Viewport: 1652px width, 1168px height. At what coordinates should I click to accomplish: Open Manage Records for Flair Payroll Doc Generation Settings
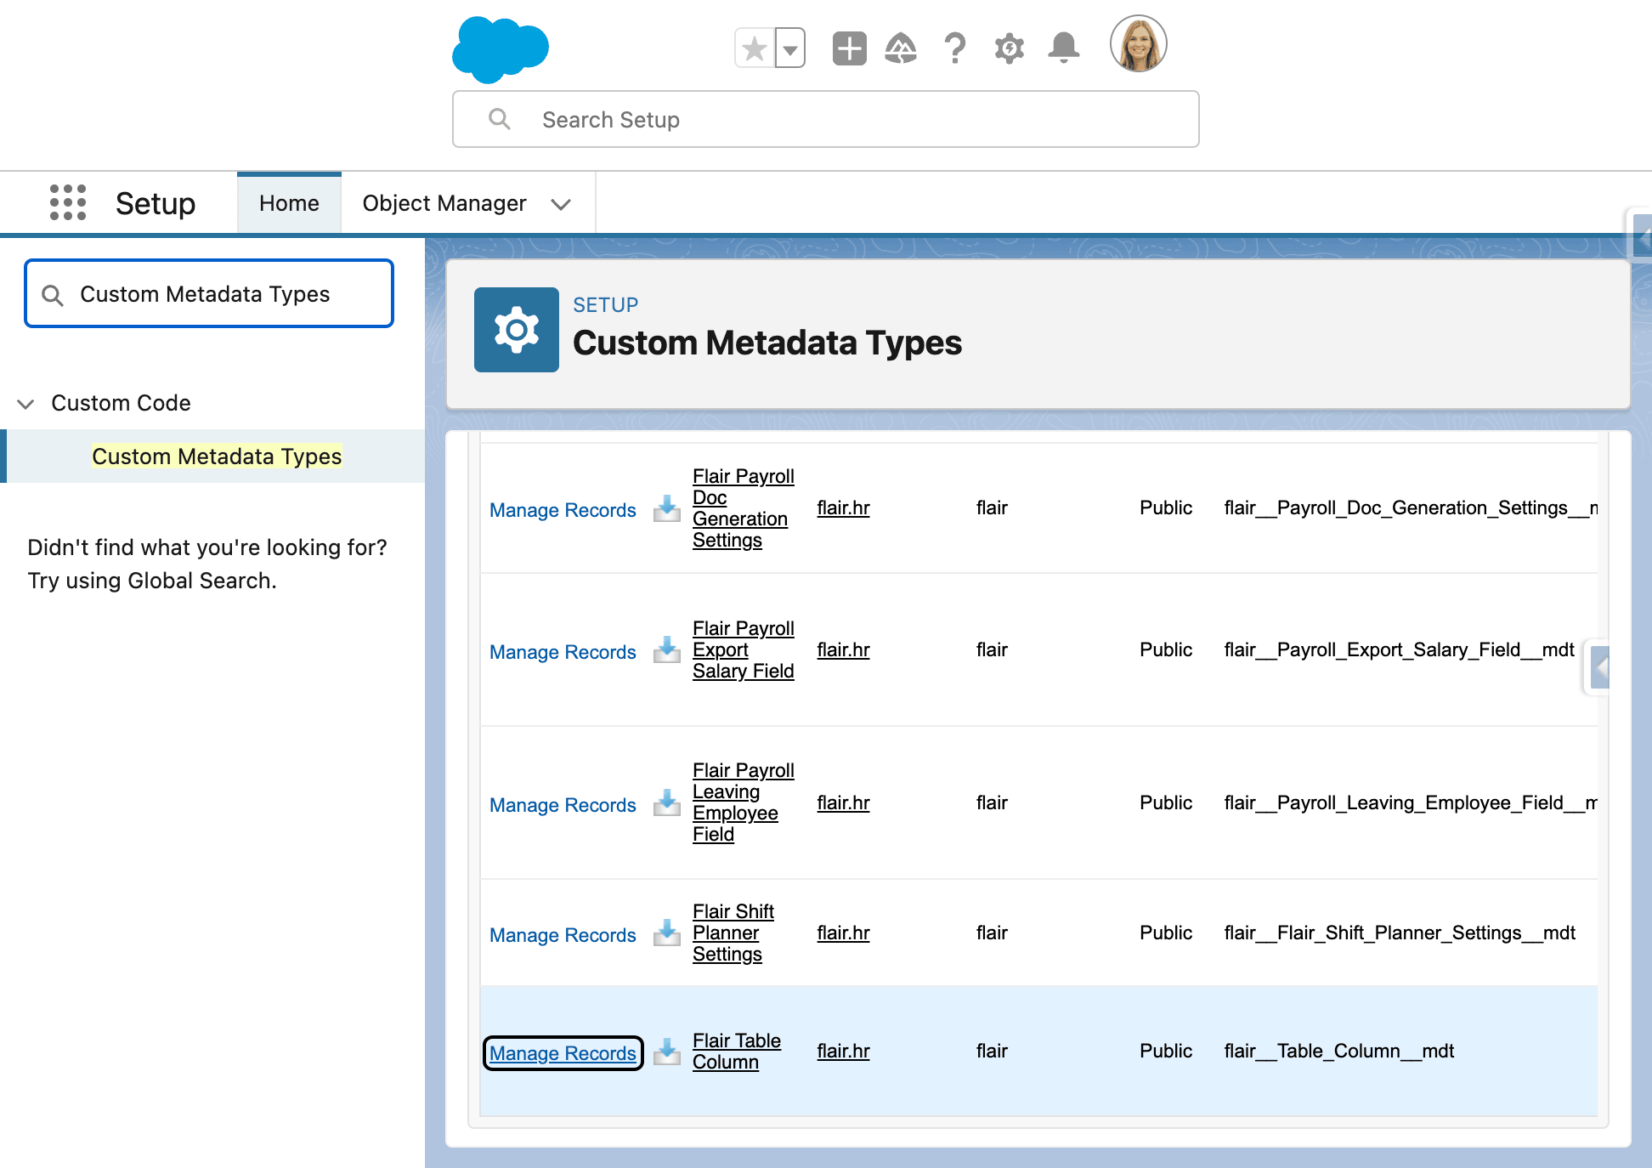click(563, 510)
